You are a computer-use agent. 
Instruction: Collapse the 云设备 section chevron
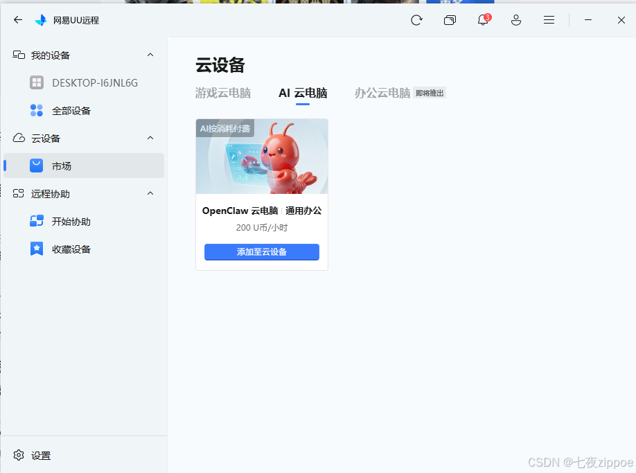coord(150,138)
